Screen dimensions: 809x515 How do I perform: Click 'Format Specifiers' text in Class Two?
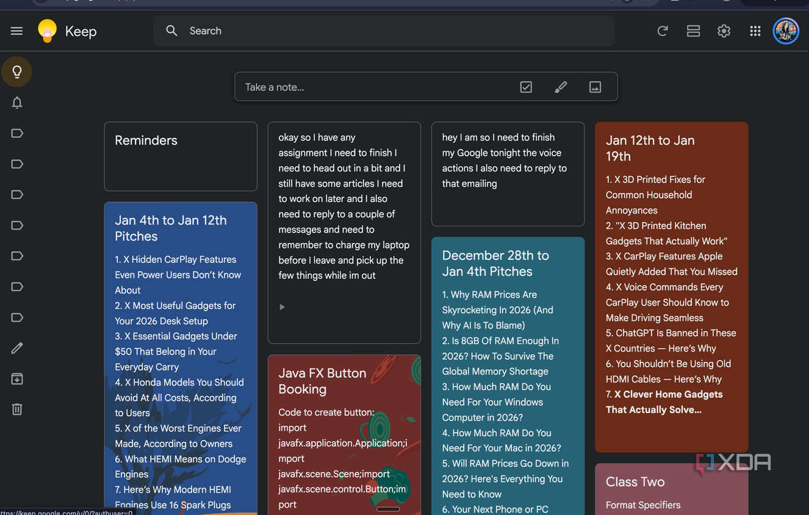pyautogui.click(x=643, y=505)
